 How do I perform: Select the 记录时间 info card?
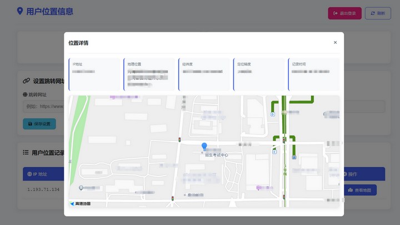(x=313, y=74)
